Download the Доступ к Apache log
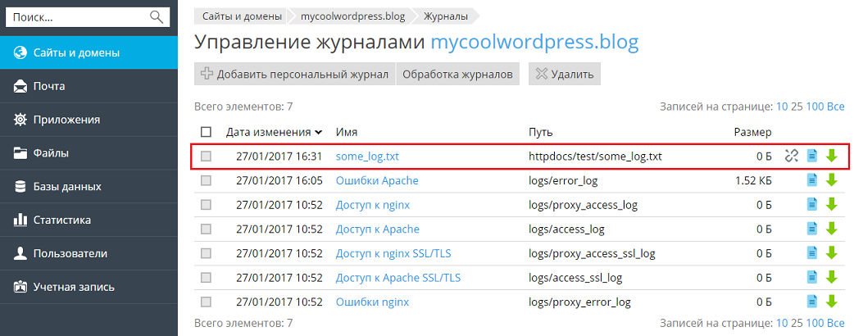This screenshot has height=336, width=854. pyautogui.click(x=832, y=229)
